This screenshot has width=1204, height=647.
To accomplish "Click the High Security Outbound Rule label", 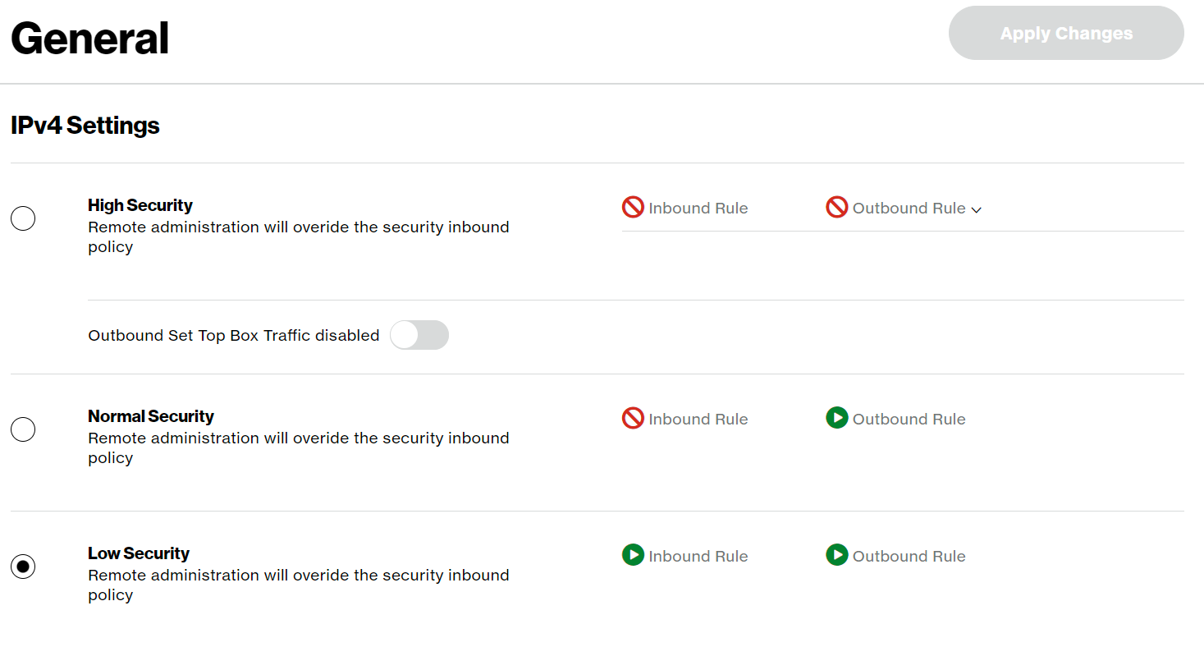I will click(909, 209).
